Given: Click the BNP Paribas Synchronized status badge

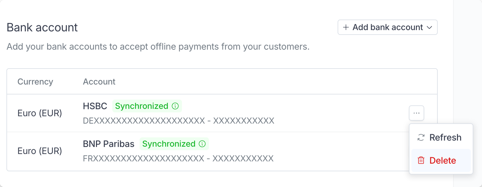Looking at the screenshot, I should pyautogui.click(x=174, y=144).
